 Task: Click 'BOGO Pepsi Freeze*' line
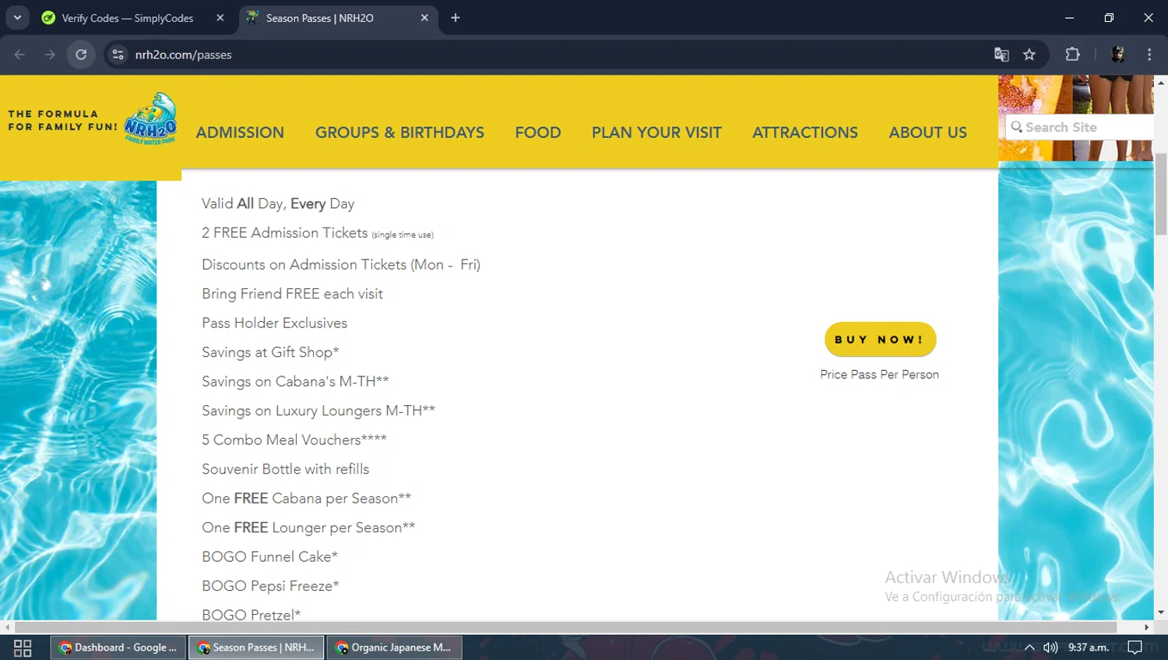[270, 586]
